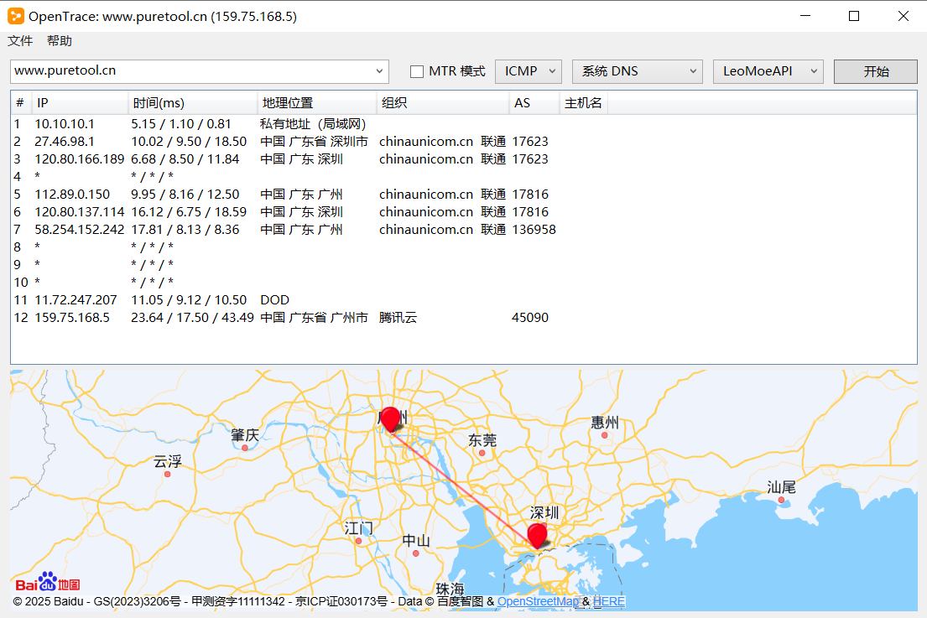Click the 开始 button to start tracing
The height and width of the screenshot is (618, 927).
pyautogui.click(x=875, y=71)
